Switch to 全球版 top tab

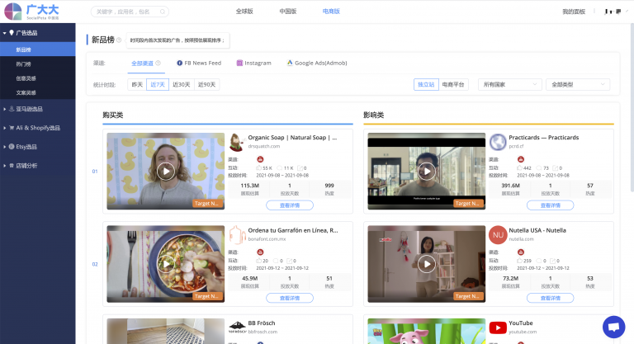pos(244,12)
